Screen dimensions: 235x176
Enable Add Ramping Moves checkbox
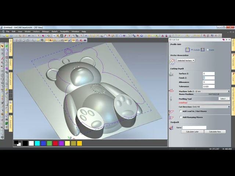click(x=181, y=117)
